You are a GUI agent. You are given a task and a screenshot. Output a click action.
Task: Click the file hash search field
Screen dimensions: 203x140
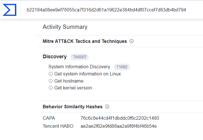112,10
